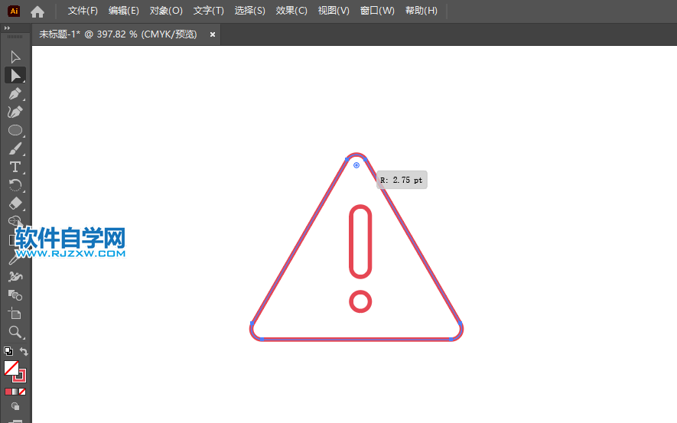Viewport: 677px width, 423px height.
Task: Select the Pen tool
Action: [15, 93]
